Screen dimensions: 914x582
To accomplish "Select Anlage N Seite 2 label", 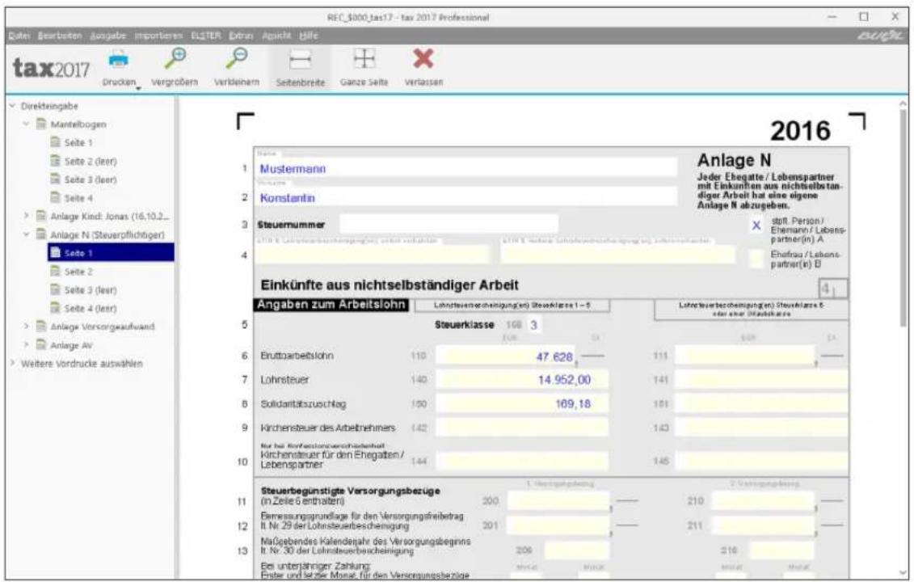I will click(x=78, y=271).
